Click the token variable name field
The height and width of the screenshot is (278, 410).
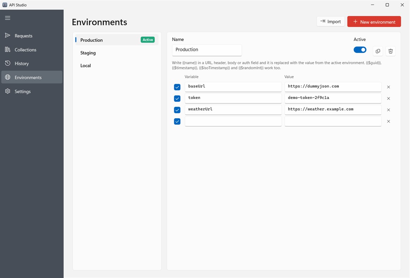coord(233,98)
